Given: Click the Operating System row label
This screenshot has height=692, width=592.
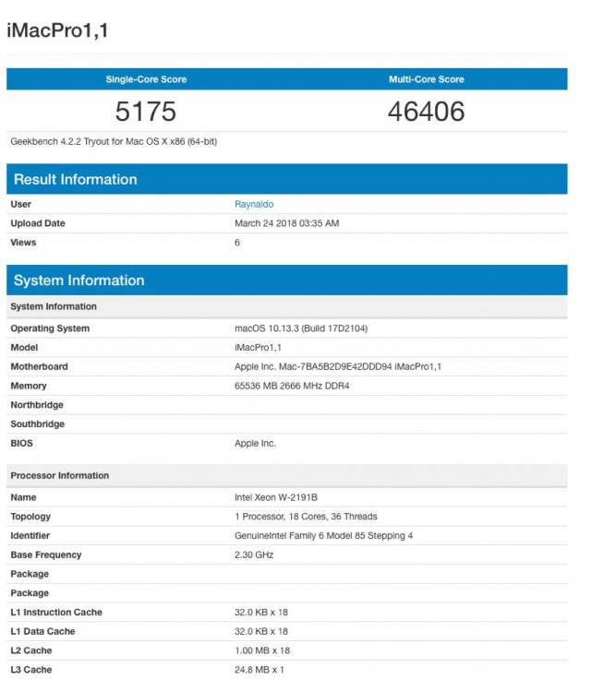Looking at the screenshot, I should (x=50, y=328).
